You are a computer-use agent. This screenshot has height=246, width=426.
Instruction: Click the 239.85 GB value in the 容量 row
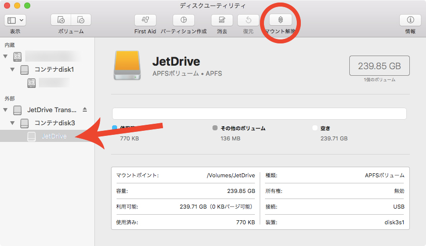[x=241, y=191]
